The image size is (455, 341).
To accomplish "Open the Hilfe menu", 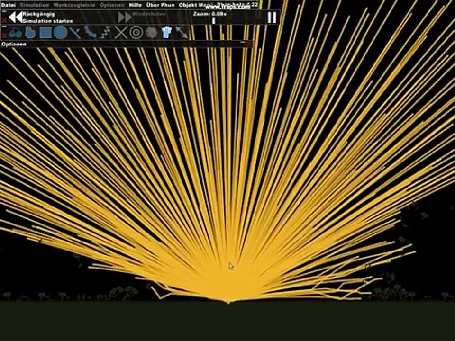I will coord(135,5).
